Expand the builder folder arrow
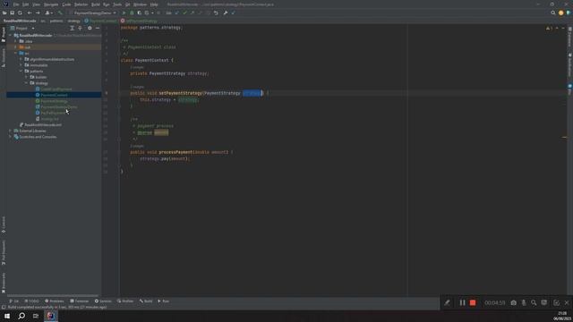This screenshot has height=322, width=573. [26, 77]
